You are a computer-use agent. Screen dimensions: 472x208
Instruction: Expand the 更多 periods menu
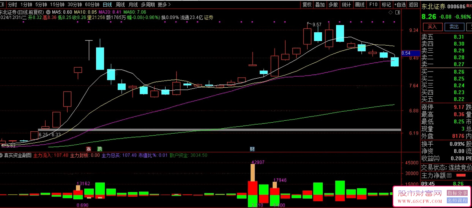click(x=164, y=5)
